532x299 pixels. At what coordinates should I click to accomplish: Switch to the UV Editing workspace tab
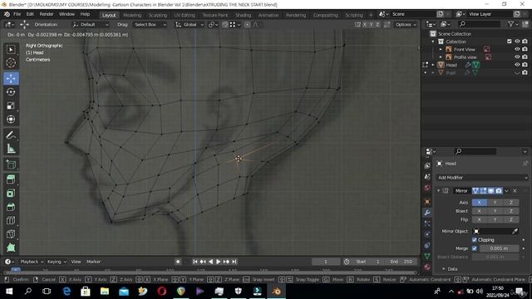tap(185, 15)
